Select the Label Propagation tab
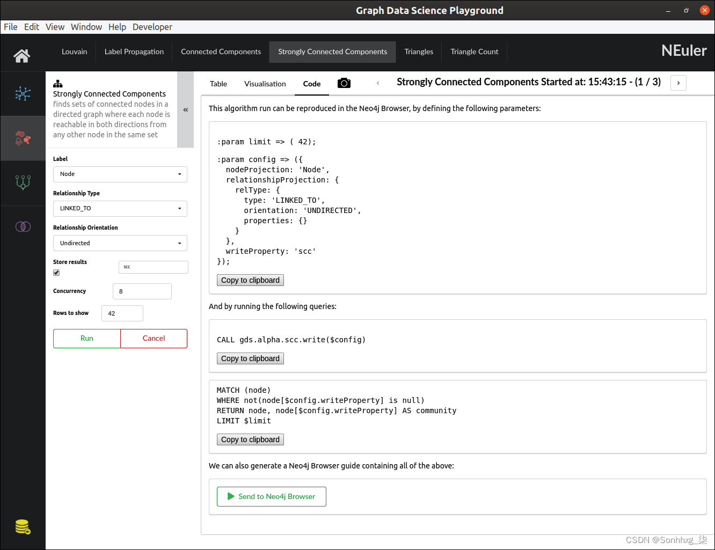Image resolution: width=715 pixels, height=550 pixels. (x=134, y=52)
